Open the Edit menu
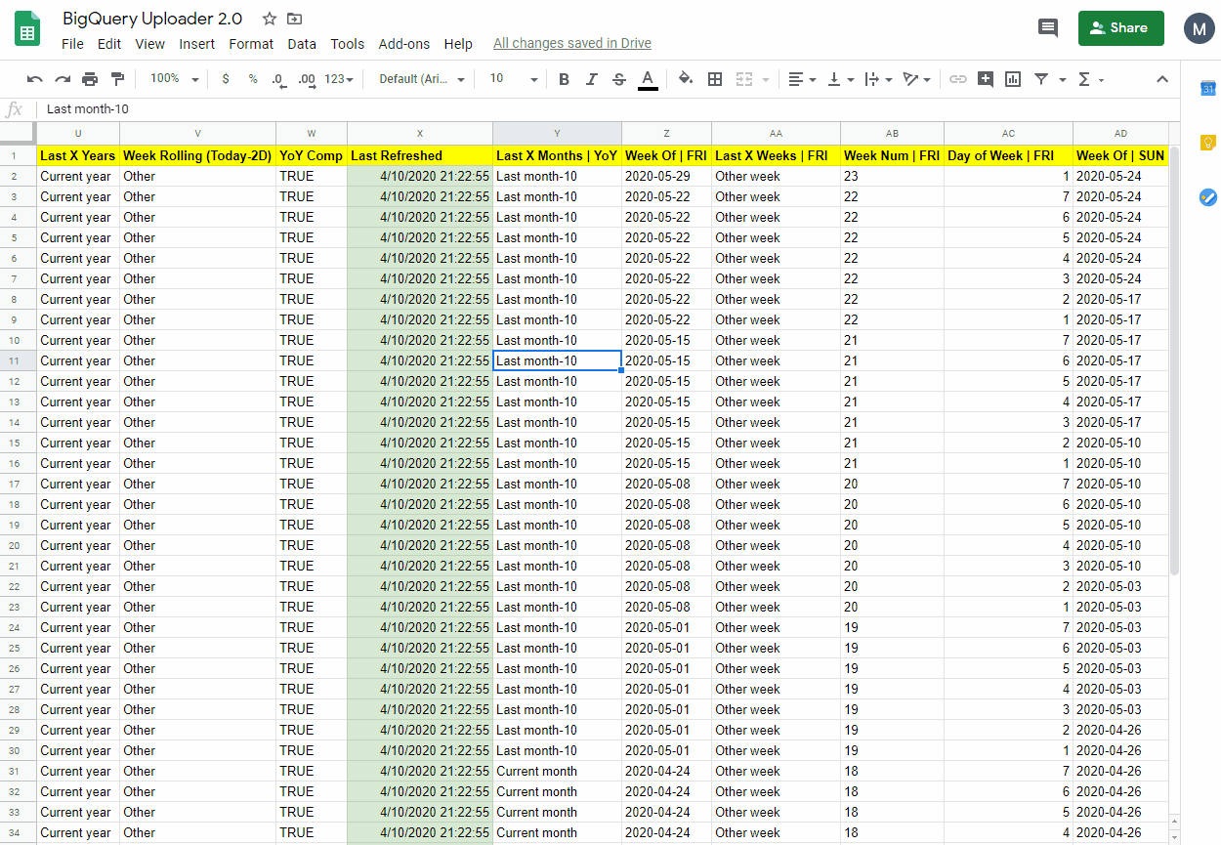1221x845 pixels. 109,44
